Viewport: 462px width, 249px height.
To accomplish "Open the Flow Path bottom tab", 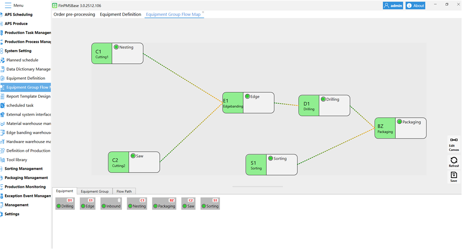I will [124, 191].
